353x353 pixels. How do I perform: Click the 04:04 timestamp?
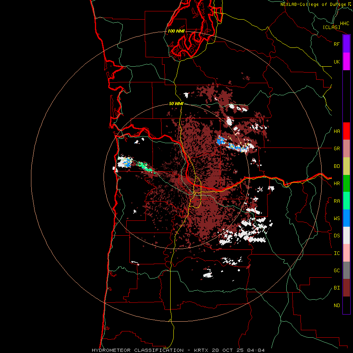pyautogui.click(x=256, y=350)
